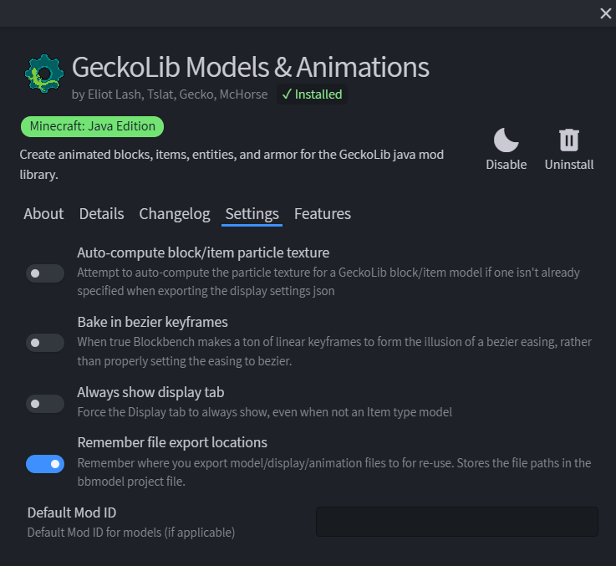Viewport: 616px width, 566px height.
Task: Click the Minecraft: Java Edition tag
Action: tap(92, 126)
